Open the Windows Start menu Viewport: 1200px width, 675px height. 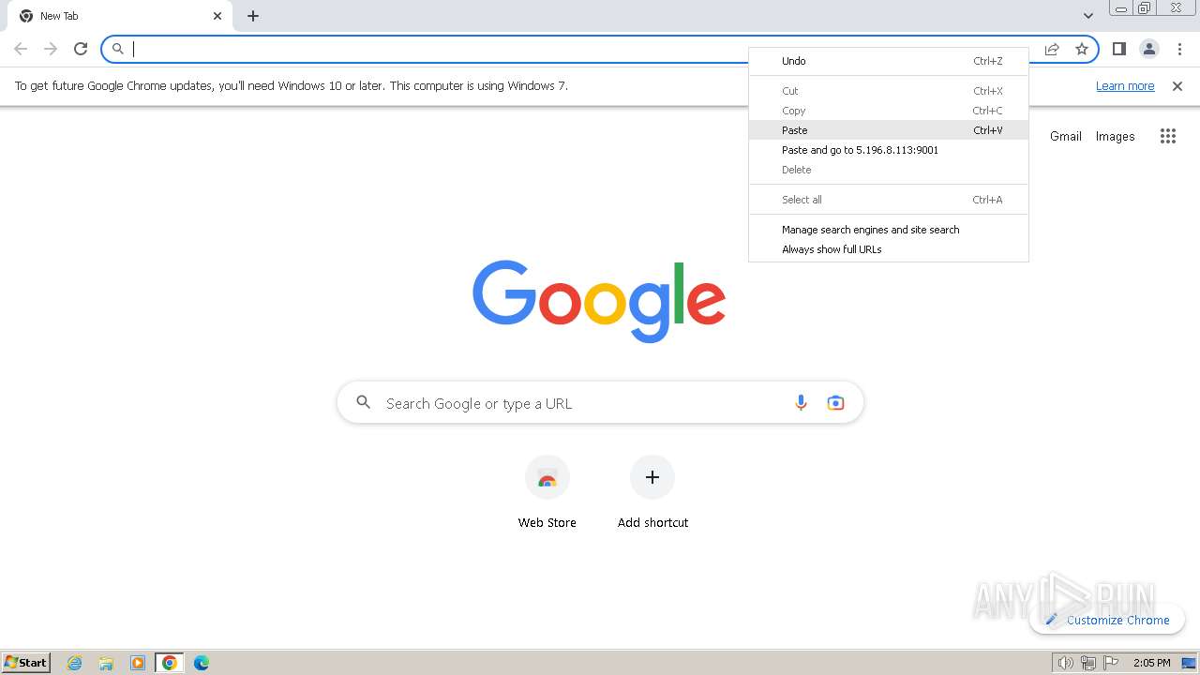pyautogui.click(x=26, y=663)
